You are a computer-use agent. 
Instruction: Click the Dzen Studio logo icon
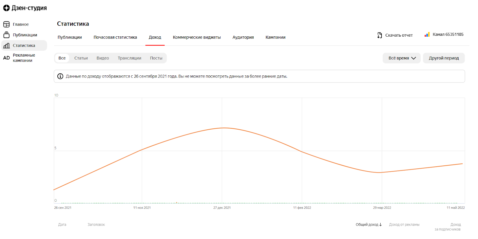pyautogui.click(x=6, y=8)
